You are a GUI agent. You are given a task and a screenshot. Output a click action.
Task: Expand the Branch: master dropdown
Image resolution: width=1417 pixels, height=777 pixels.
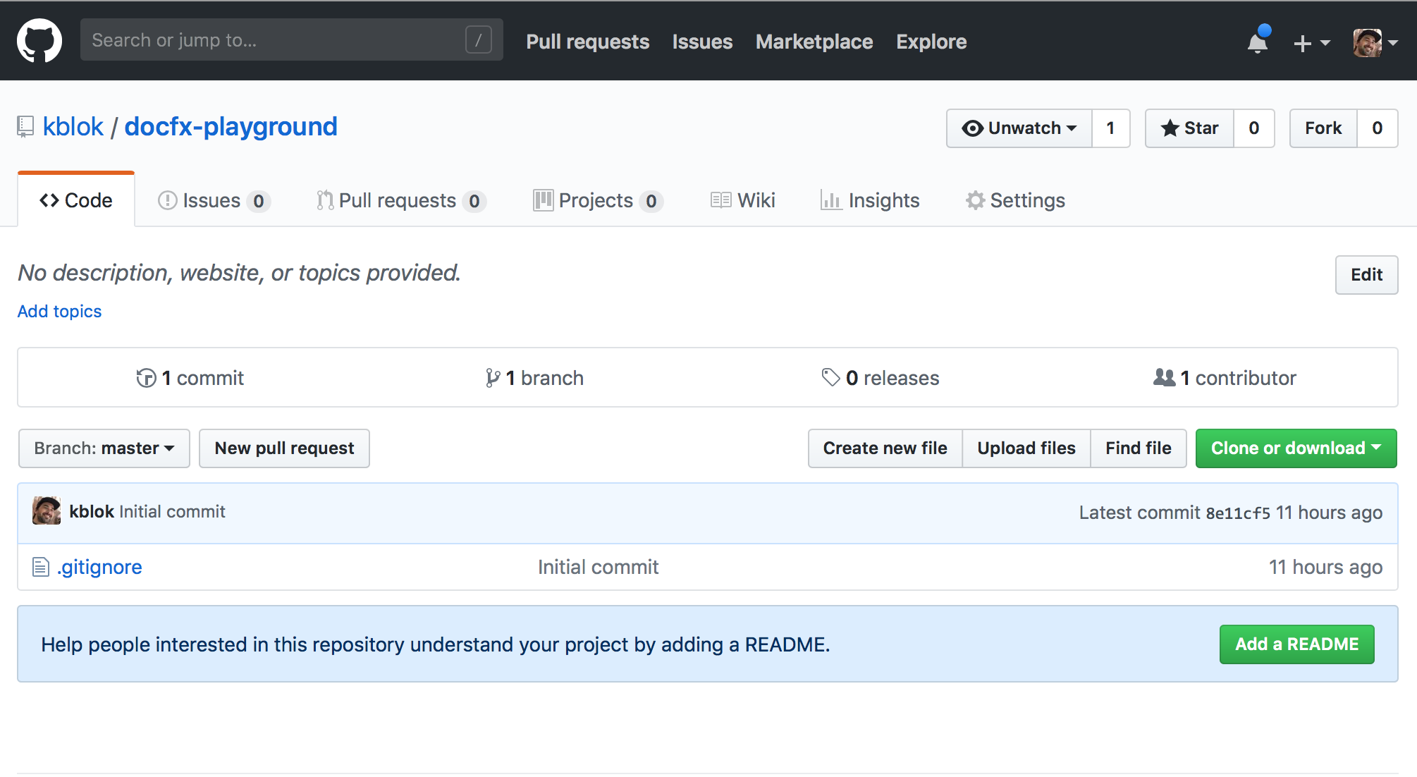coord(104,448)
